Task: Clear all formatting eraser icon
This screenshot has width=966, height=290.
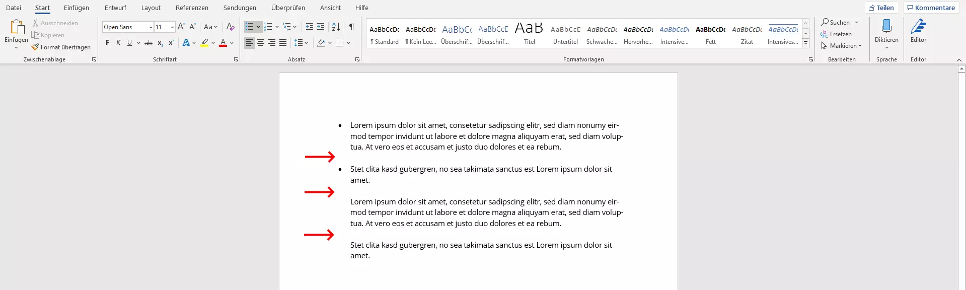Action: pos(230,27)
